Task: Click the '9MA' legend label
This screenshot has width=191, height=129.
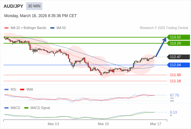Action: click(x=30, y=90)
